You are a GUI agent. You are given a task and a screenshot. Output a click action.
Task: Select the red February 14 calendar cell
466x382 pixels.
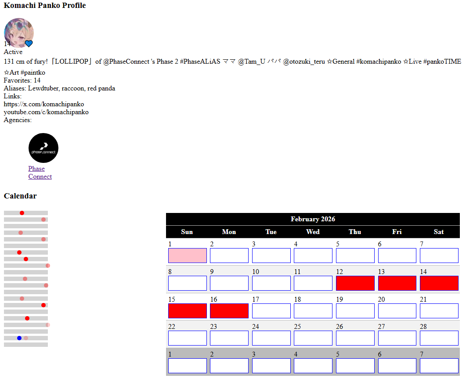[439, 283]
